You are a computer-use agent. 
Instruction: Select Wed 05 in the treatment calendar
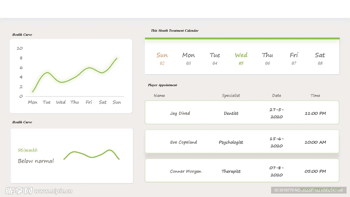tap(241, 59)
